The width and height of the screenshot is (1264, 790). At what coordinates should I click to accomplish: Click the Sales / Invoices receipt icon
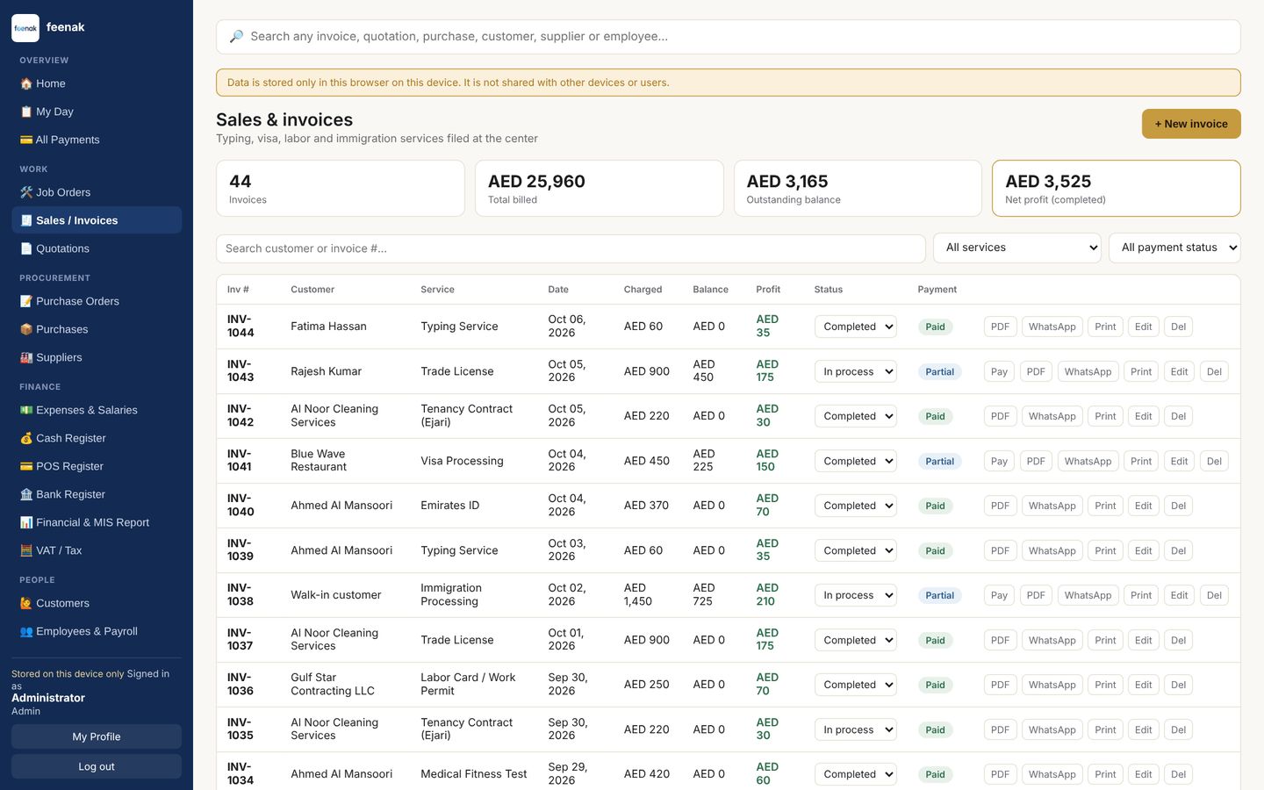click(26, 220)
